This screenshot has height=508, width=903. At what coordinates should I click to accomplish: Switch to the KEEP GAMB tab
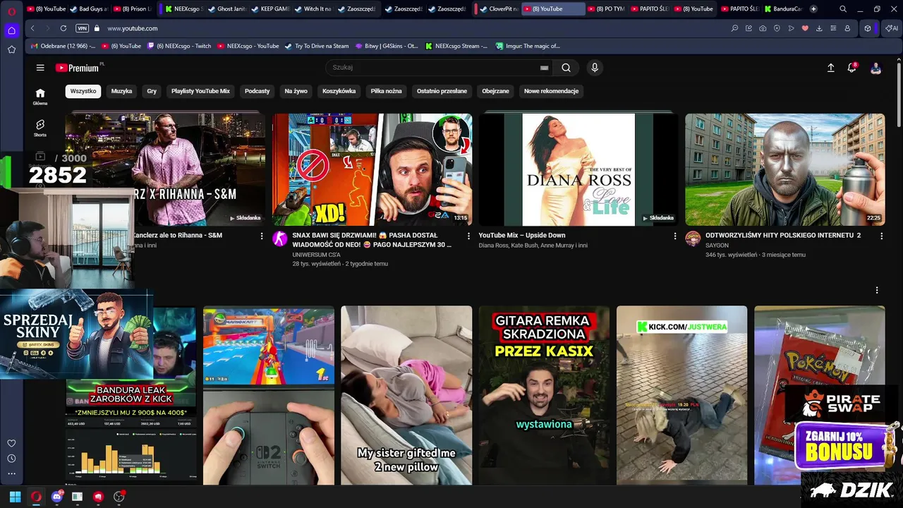click(270, 9)
